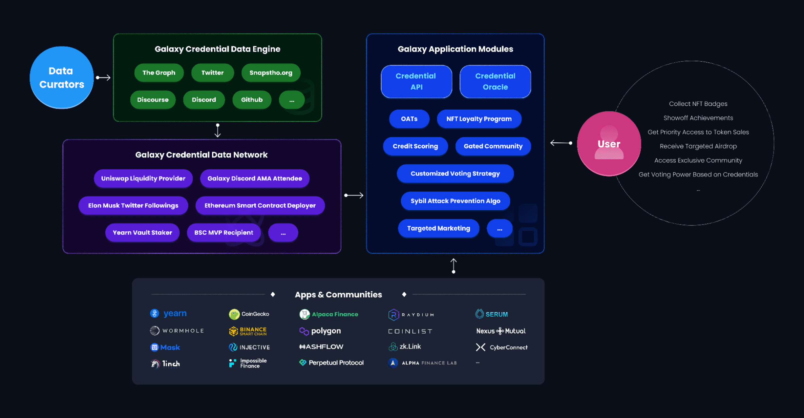Click Showoff Achievements text

[x=698, y=118]
